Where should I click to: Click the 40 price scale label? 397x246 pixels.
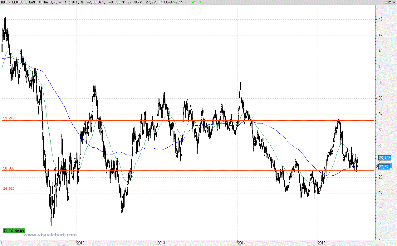click(380, 67)
